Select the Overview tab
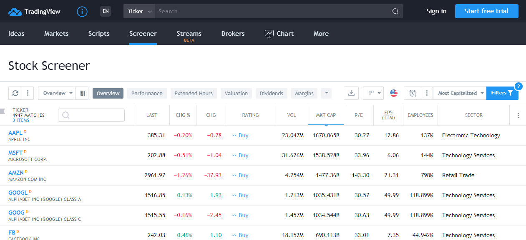Image resolution: width=526 pixels, height=240 pixels. pyautogui.click(x=108, y=93)
